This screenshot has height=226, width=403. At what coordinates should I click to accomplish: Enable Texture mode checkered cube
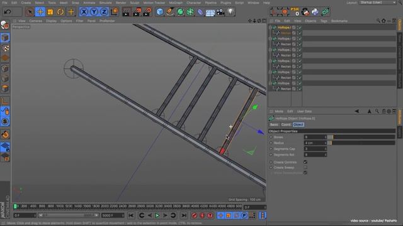[5, 48]
